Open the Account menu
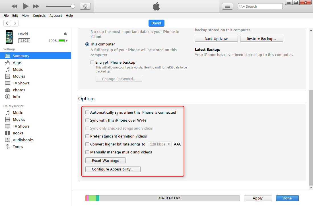This screenshot has width=313, height=206. coord(56,16)
